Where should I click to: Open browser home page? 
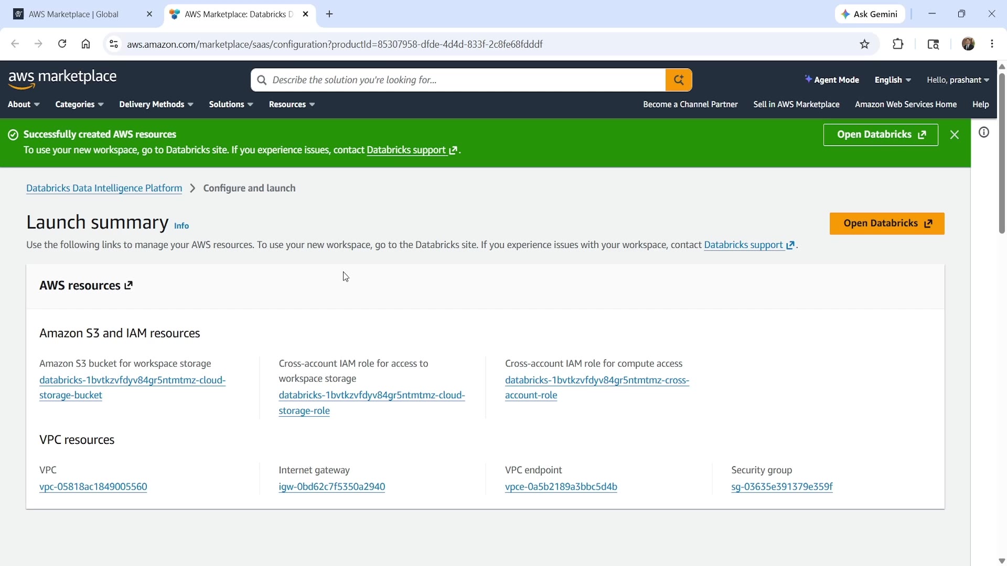coord(85,44)
